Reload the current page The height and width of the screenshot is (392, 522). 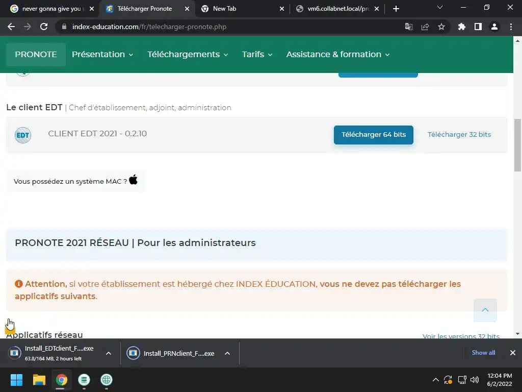44,27
